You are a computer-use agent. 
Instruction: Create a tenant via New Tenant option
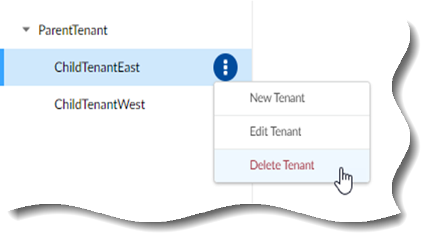277,98
